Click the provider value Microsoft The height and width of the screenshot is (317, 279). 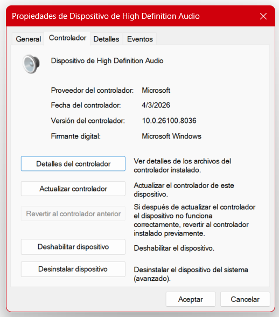(156, 90)
